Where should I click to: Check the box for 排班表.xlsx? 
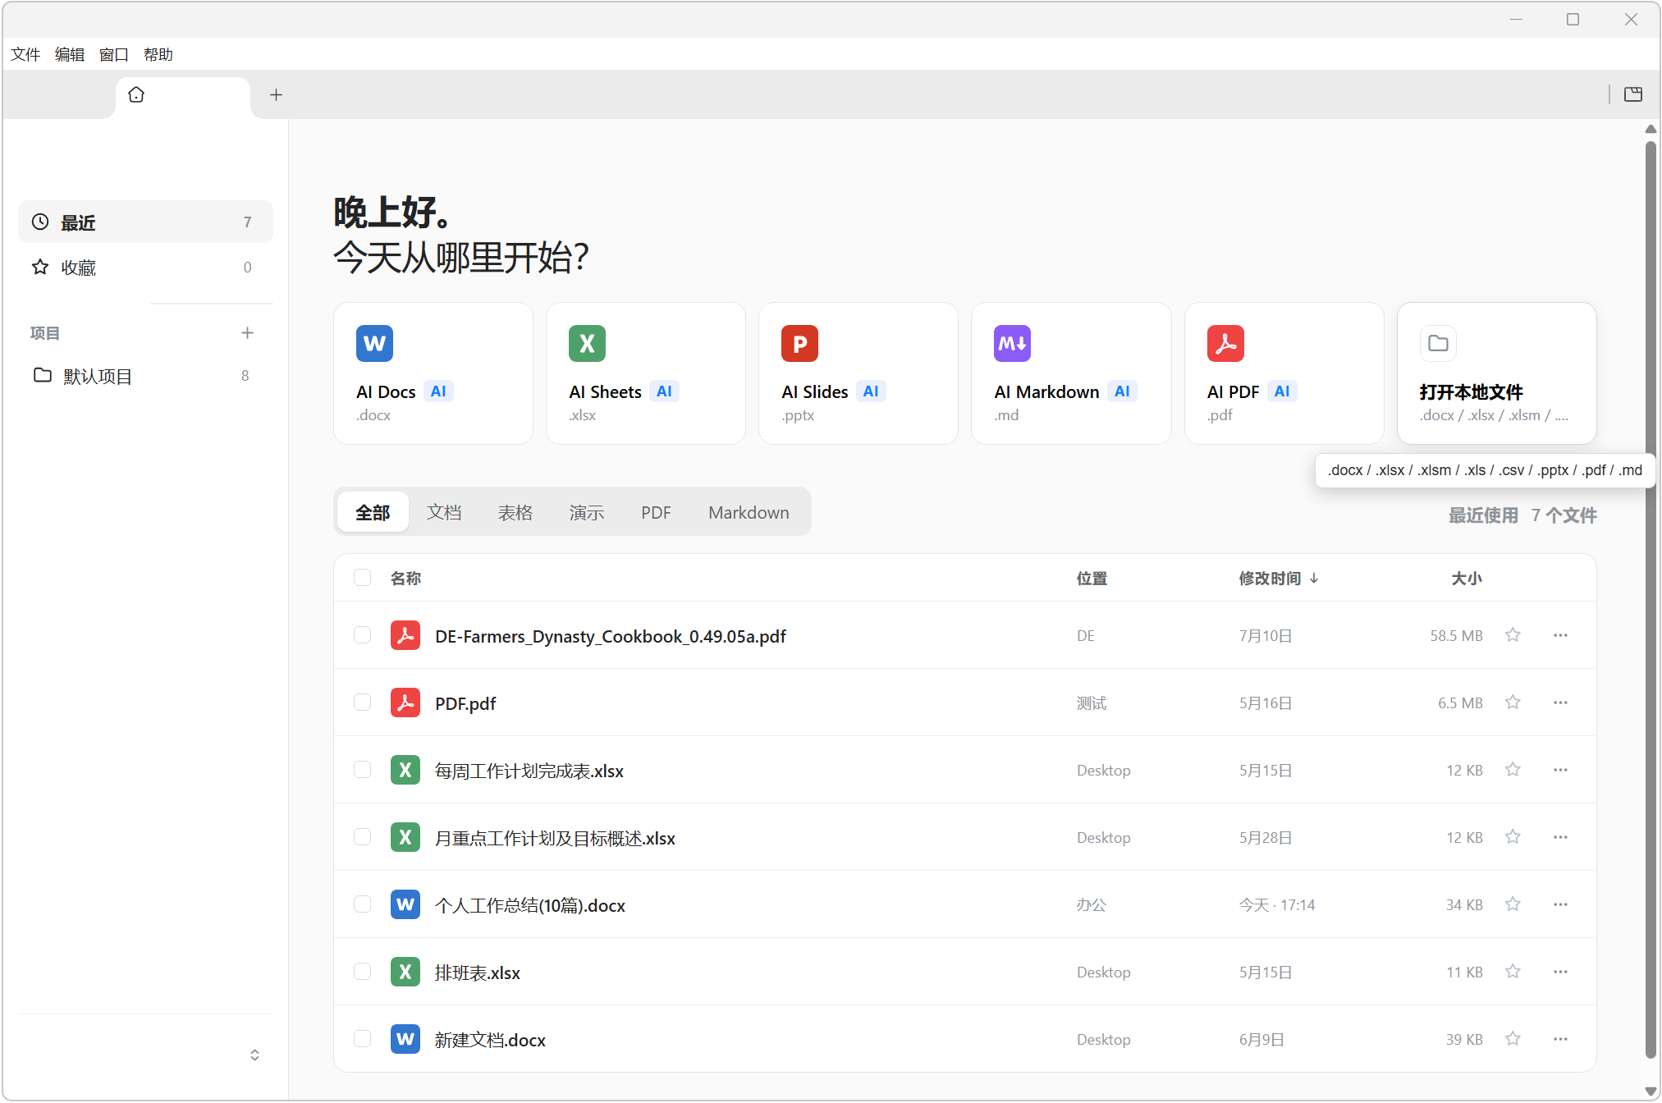click(x=362, y=972)
